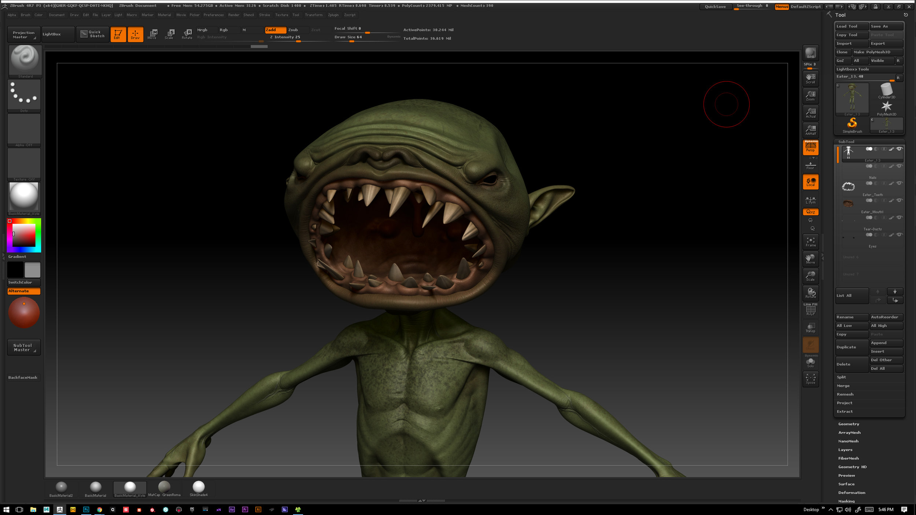Toggle Solo mode button

[x=810, y=363]
